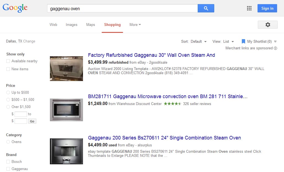Click the star rating for 326 seller reviews

[x=172, y=104]
